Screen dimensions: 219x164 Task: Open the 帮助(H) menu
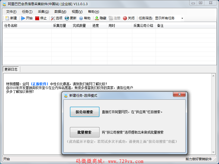tap(94, 12)
